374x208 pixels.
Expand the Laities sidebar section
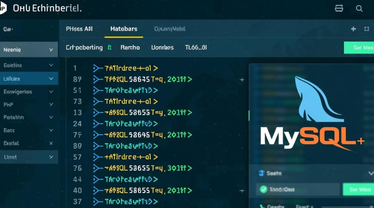point(51,78)
